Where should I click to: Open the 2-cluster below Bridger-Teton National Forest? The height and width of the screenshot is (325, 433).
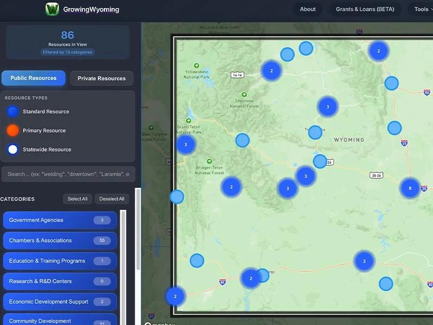pyautogui.click(x=232, y=187)
